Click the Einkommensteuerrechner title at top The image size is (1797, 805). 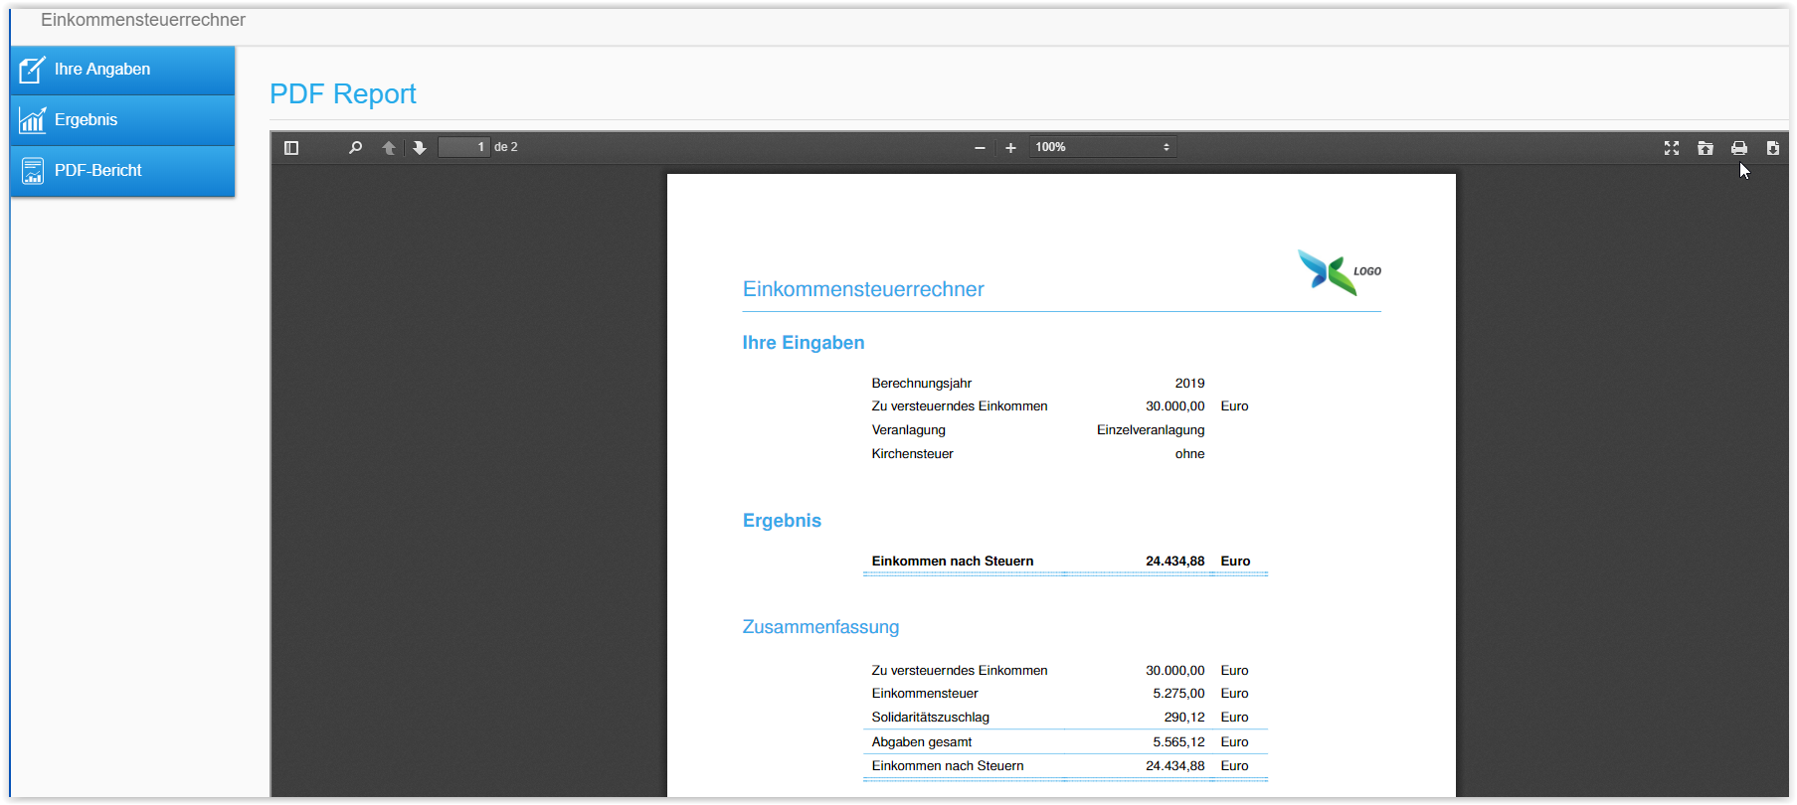[143, 20]
